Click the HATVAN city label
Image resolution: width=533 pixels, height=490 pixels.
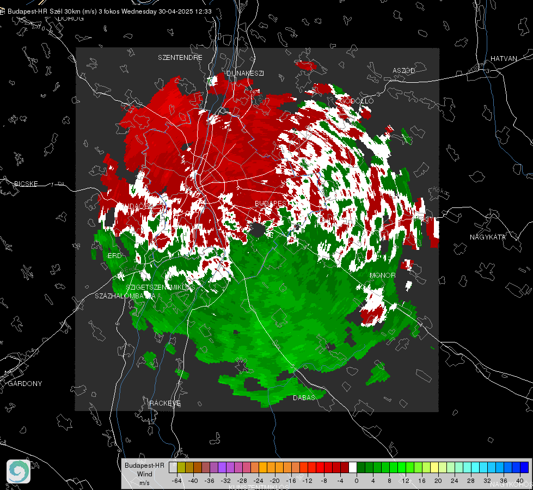pos(504,58)
